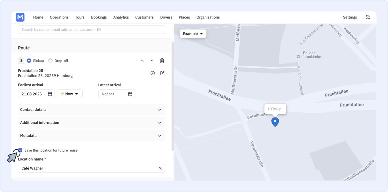Viewport: 388px width, 192px height.
Task: Click the Location name text field
Action: (91, 168)
